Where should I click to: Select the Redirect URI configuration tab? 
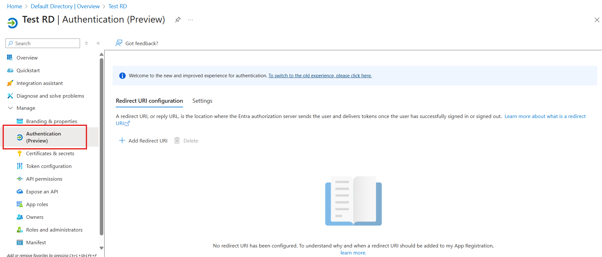[149, 101]
